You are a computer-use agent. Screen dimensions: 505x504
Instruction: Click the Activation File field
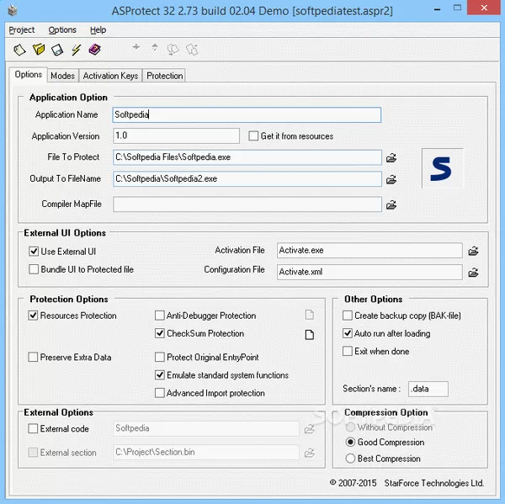point(369,250)
